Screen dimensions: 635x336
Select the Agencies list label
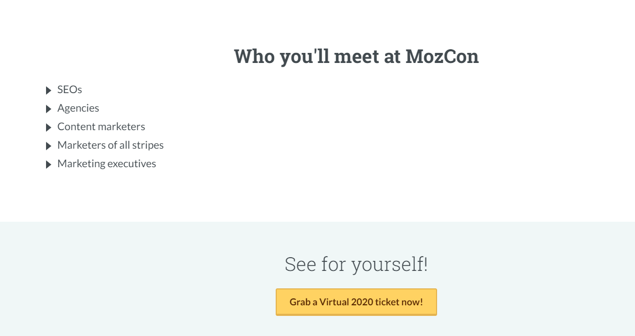78,108
